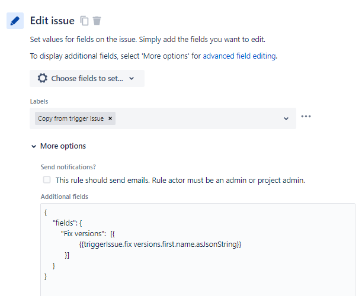The image size is (362, 296).
Task: Click the "Fix versions" line in JSON
Action: (88, 234)
